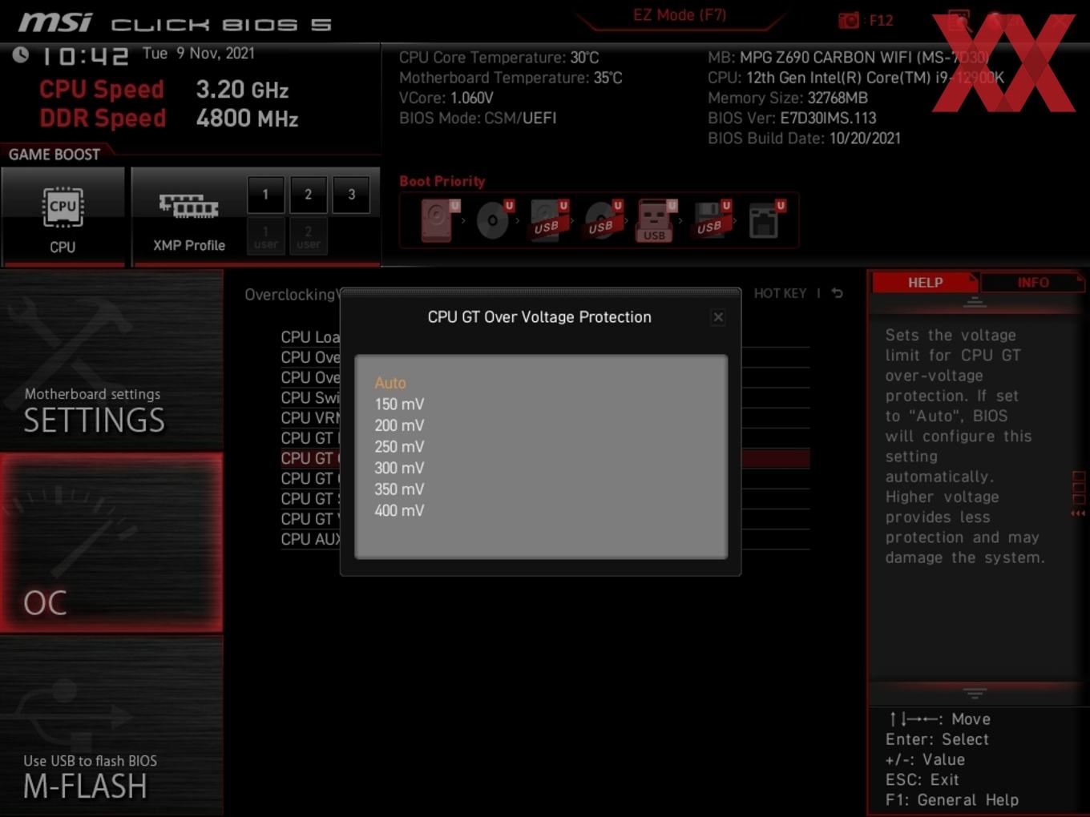Switch to EZ Mode (F7)
The image size is (1090, 817).
click(x=679, y=15)
